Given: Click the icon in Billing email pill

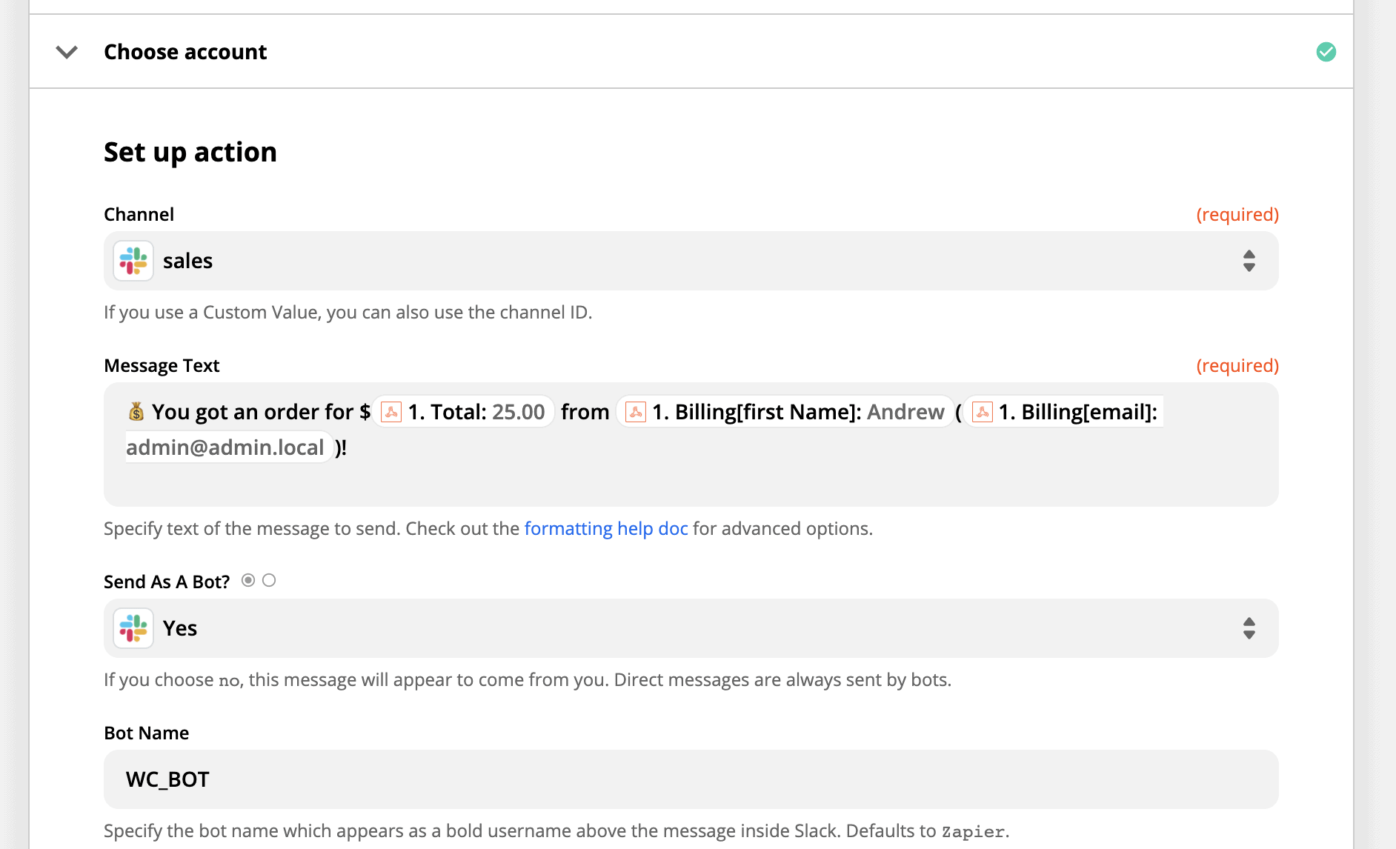Looking at the screenshot, I should pos(983,412).
